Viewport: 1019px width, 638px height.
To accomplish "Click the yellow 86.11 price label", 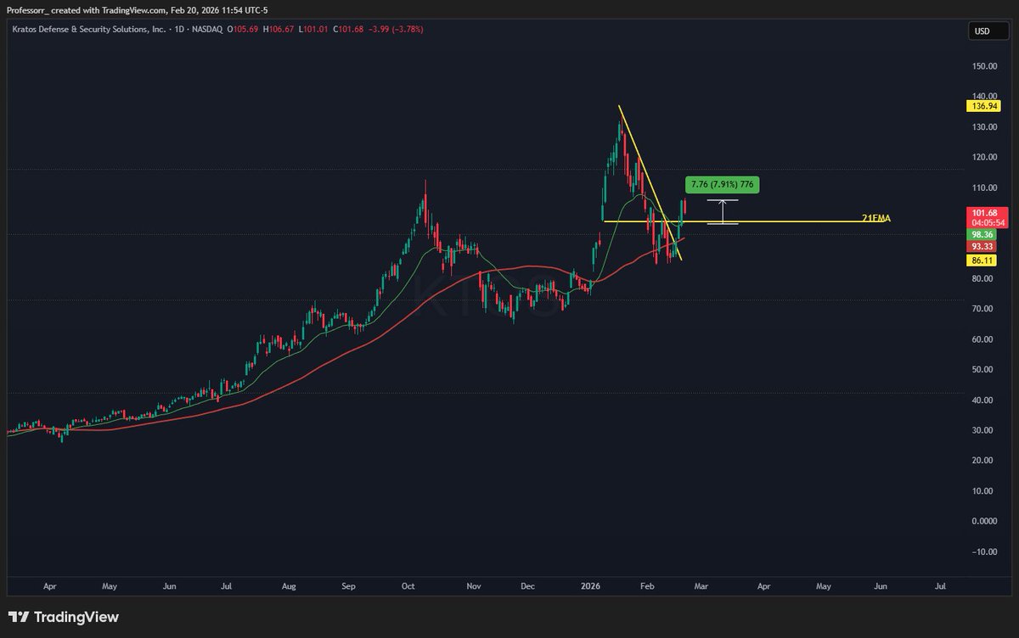I will [x=983, y=260].
